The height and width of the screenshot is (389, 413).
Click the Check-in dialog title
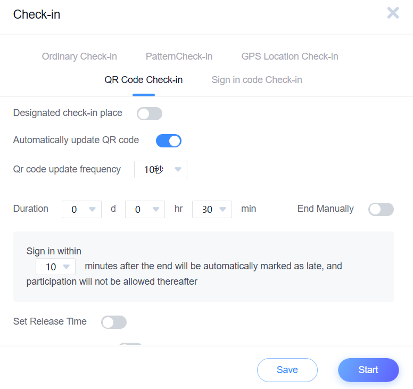coord(37,14)
